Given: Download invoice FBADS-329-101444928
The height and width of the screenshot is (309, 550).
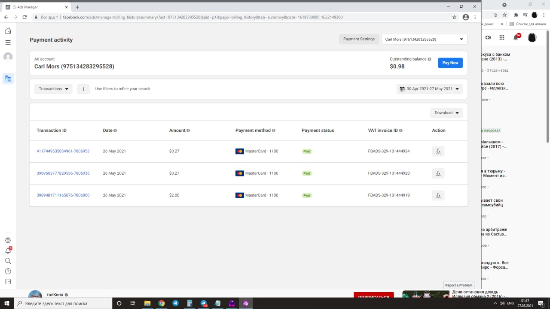Looking at the screenshot, I should (x=438, y=173).
